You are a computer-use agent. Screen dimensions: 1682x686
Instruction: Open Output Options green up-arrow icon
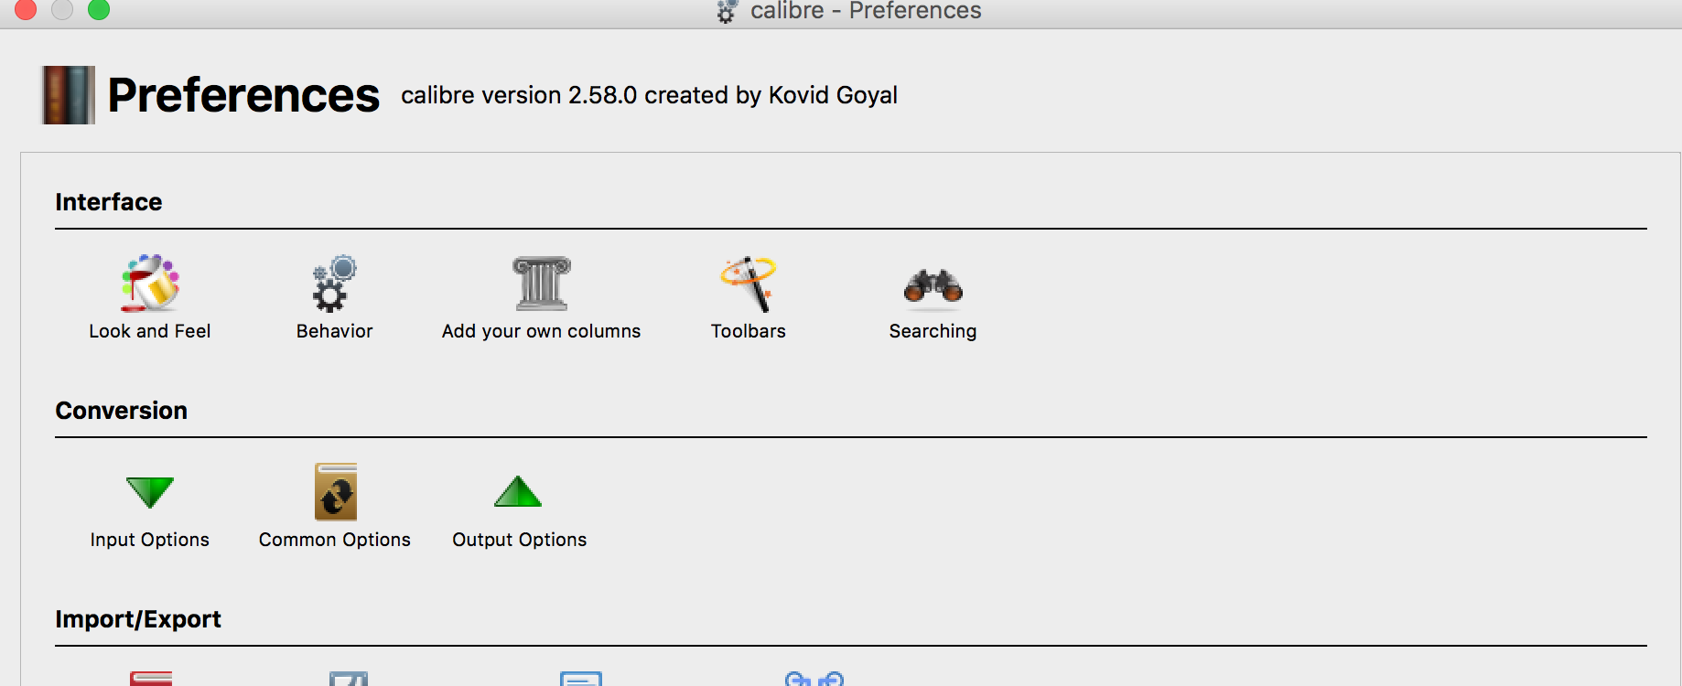click(518, 492)
